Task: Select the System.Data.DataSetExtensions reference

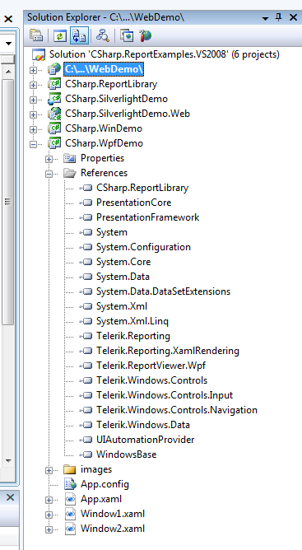Action: point(164,291)
